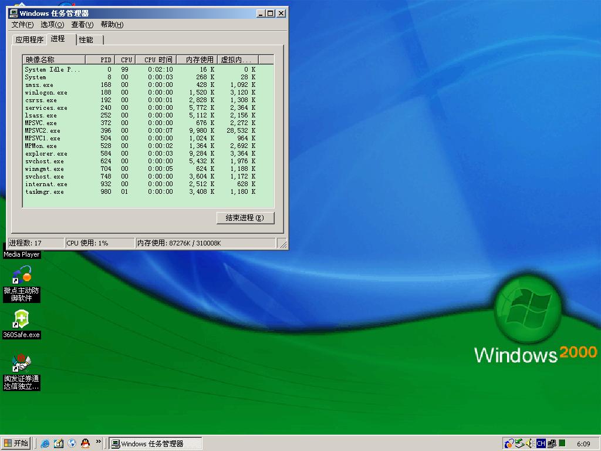This screenshot has height=451, width=601.
Task: Open the 帮助(H) menu
Action: (112, 25)
